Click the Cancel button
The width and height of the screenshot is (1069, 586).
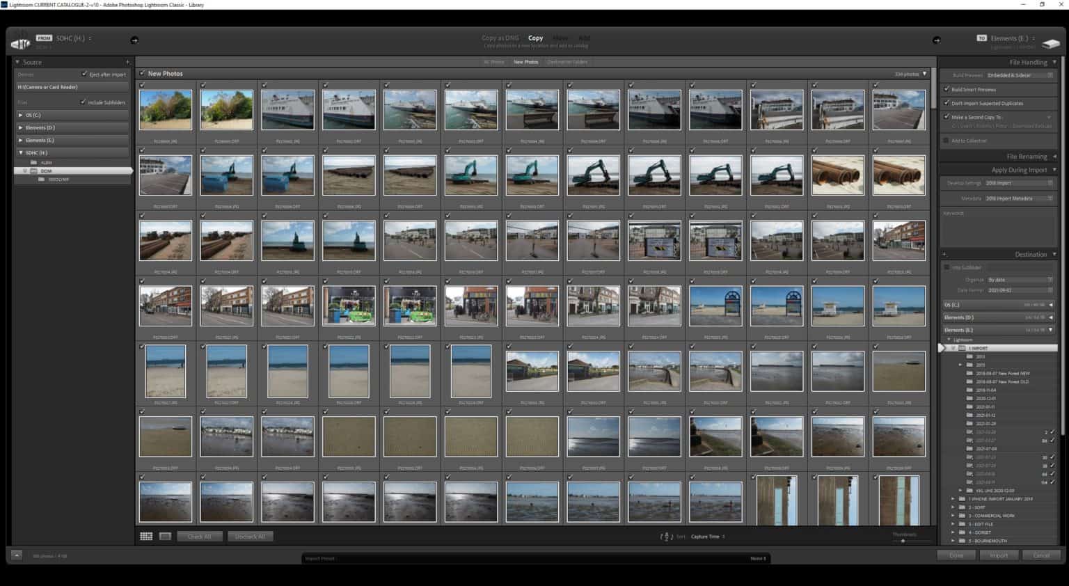coord(1041,555)
